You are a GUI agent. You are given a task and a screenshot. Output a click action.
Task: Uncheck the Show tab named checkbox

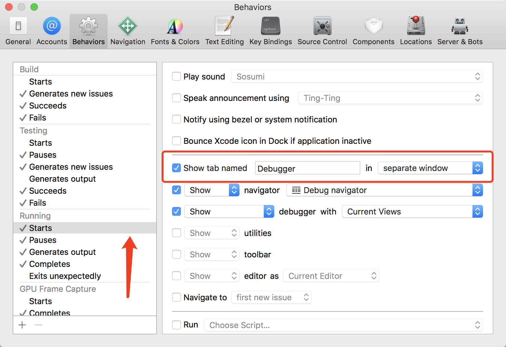pos(176,168)
